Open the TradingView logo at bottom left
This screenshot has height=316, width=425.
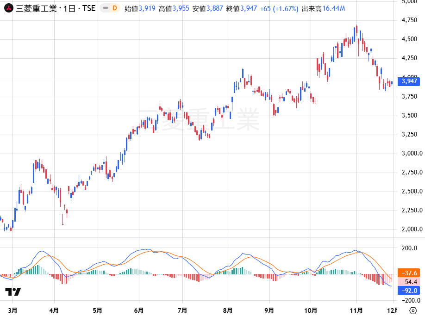(x=13, y=291)
